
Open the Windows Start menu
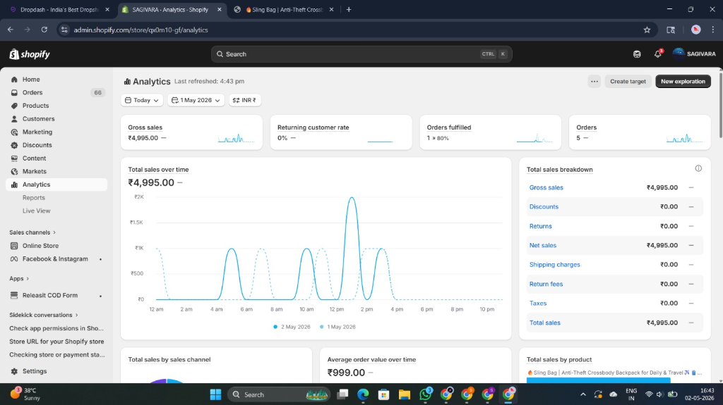[x=215, y=394]
